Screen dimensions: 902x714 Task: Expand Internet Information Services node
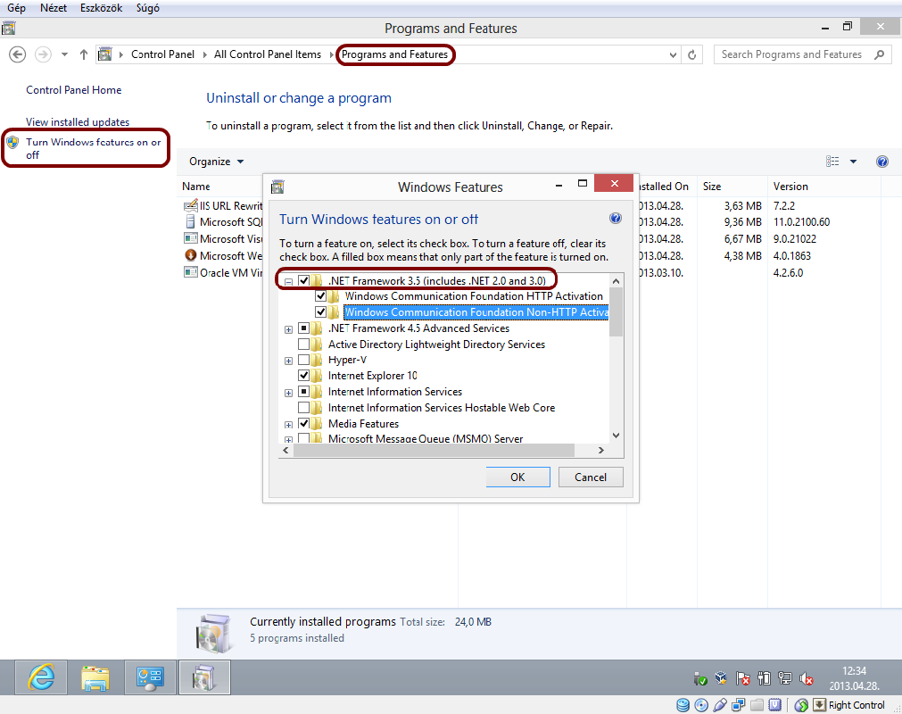pos(288,393)
